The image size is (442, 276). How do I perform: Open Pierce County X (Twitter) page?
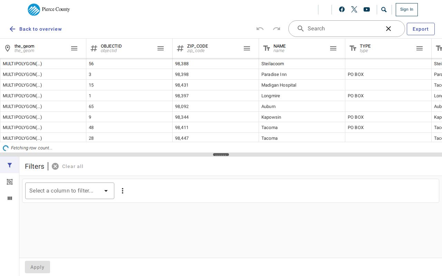click(354, 9)
